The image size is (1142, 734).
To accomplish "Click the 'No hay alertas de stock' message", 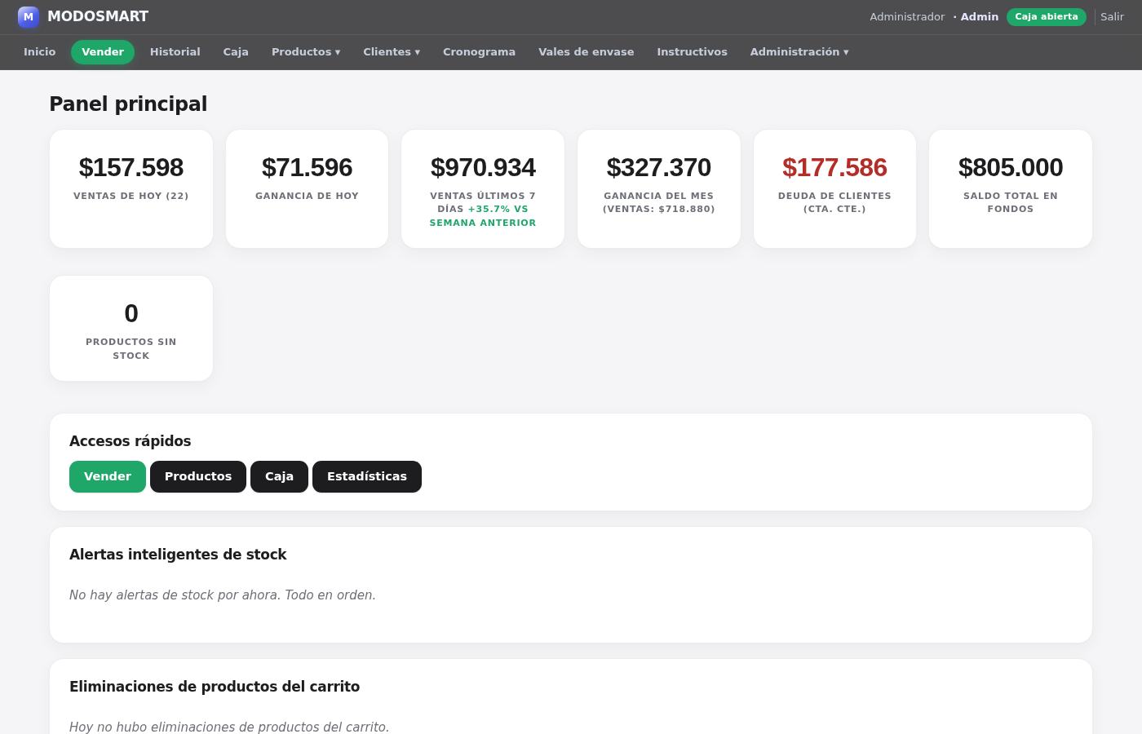I will click(223, 595).
